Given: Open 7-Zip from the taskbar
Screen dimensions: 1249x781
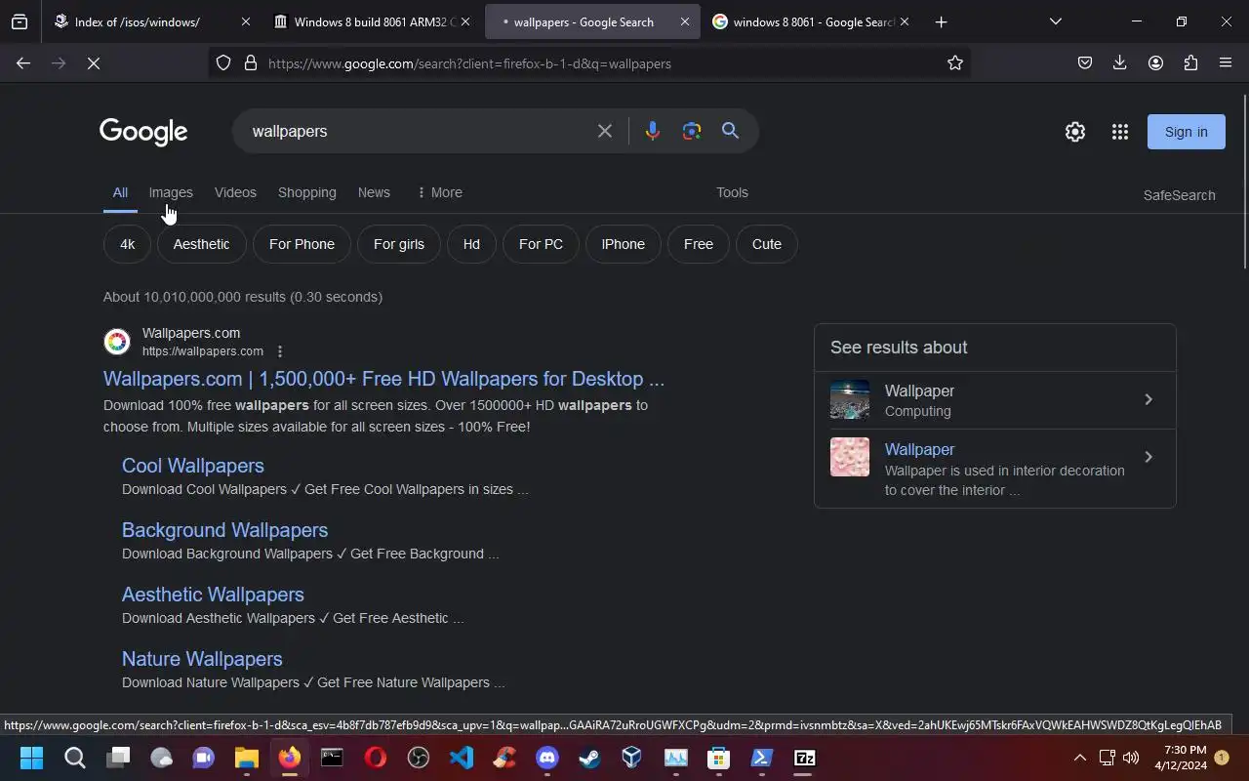Looking at the screenshot, I should (x=804, y=758).
